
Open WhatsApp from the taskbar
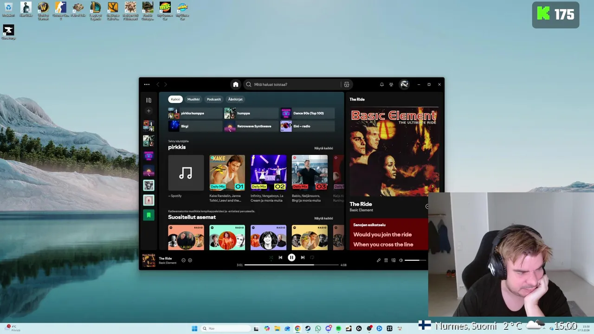click(x=318, y=328)
